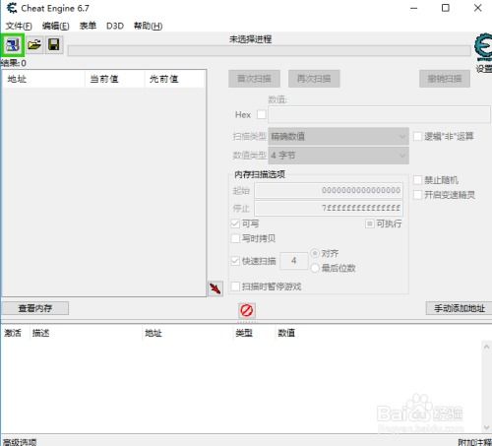
Task: Toggle the Hex checkbox
Action: 262,114
